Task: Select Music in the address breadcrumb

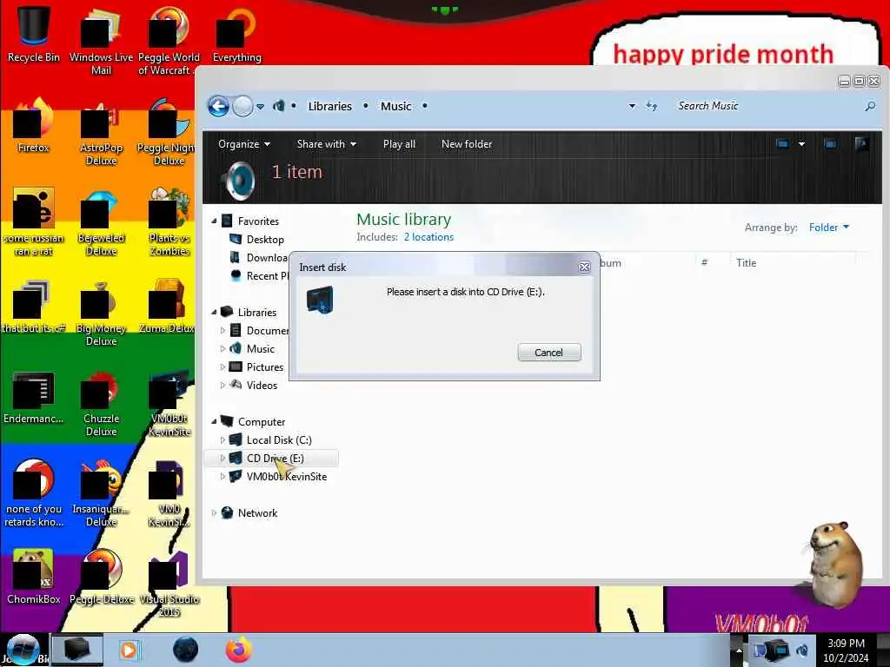Action: [x=395, y=106]
